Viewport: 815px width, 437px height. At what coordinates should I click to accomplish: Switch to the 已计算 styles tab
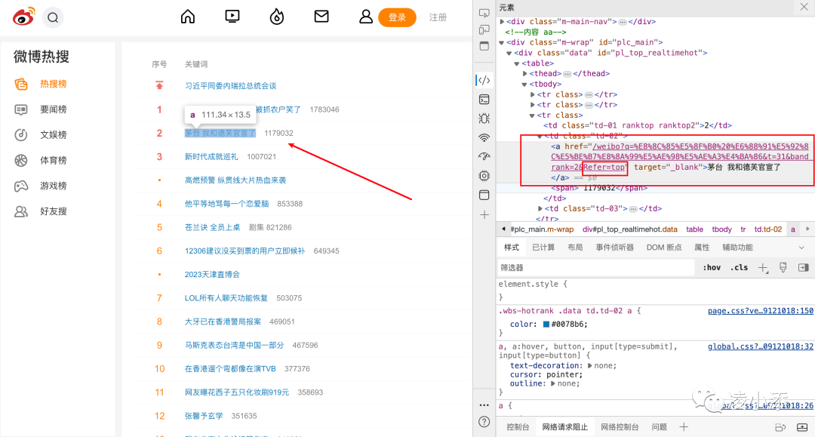[543, 248]
